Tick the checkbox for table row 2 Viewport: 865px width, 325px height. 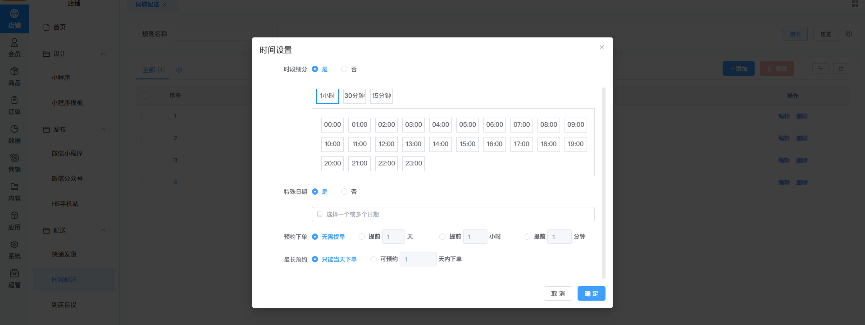click(144, 138)
